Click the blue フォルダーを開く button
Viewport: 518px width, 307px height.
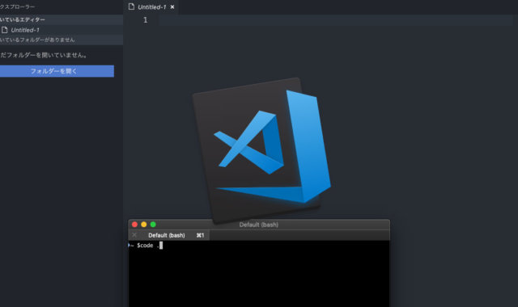(x=57, y=71)
